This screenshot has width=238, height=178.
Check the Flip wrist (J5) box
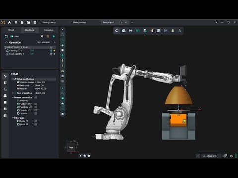pyautogui.click(x=36, y=110)
